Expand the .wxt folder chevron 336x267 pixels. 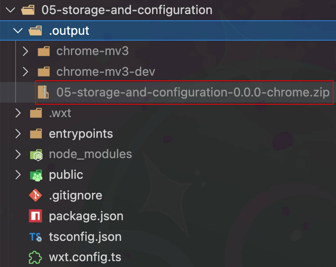(x=18, y=113)
